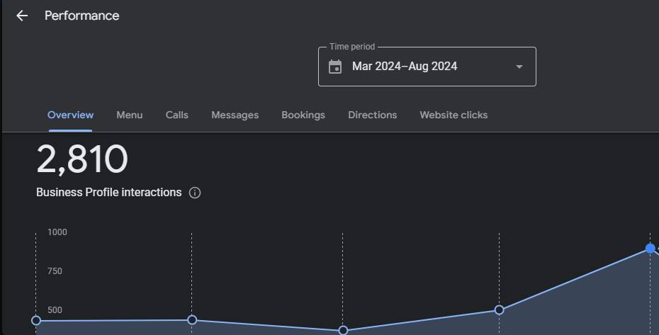The width and height of the screenshot is (659, 335).
Task: Select the second data point on chart
Action: click(x=192, y=320)
